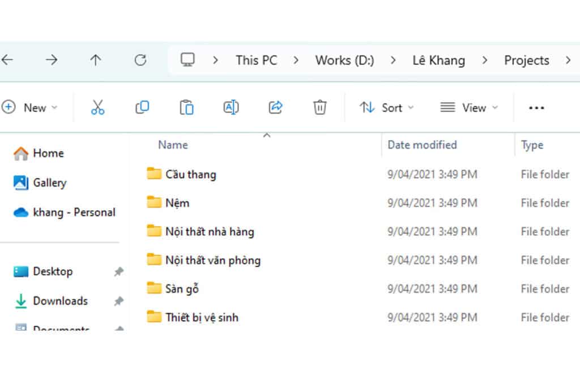The image size is (580, 386).
Task: Expand chevron after Lê Khang
Action: pyautogui.click(x=485, y=60)
